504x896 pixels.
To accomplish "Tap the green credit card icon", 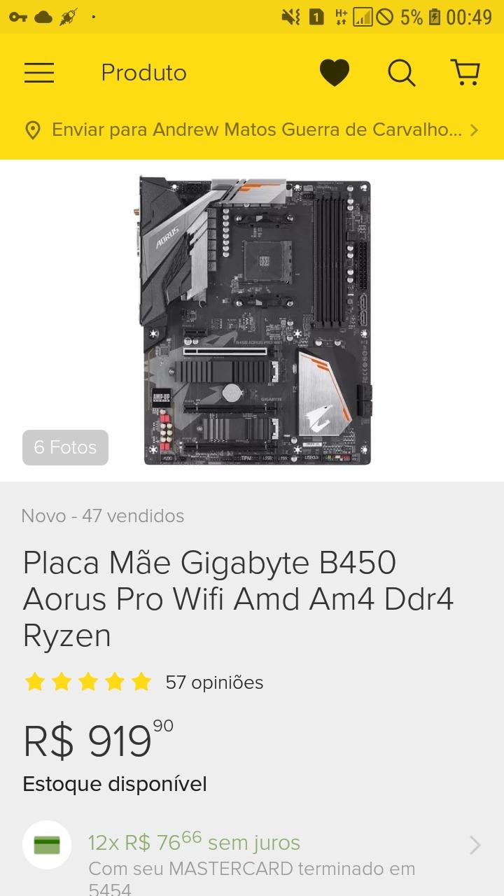I will (47, 845).
